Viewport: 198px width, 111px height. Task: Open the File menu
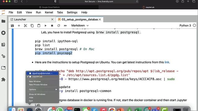(x=11, y=12)
